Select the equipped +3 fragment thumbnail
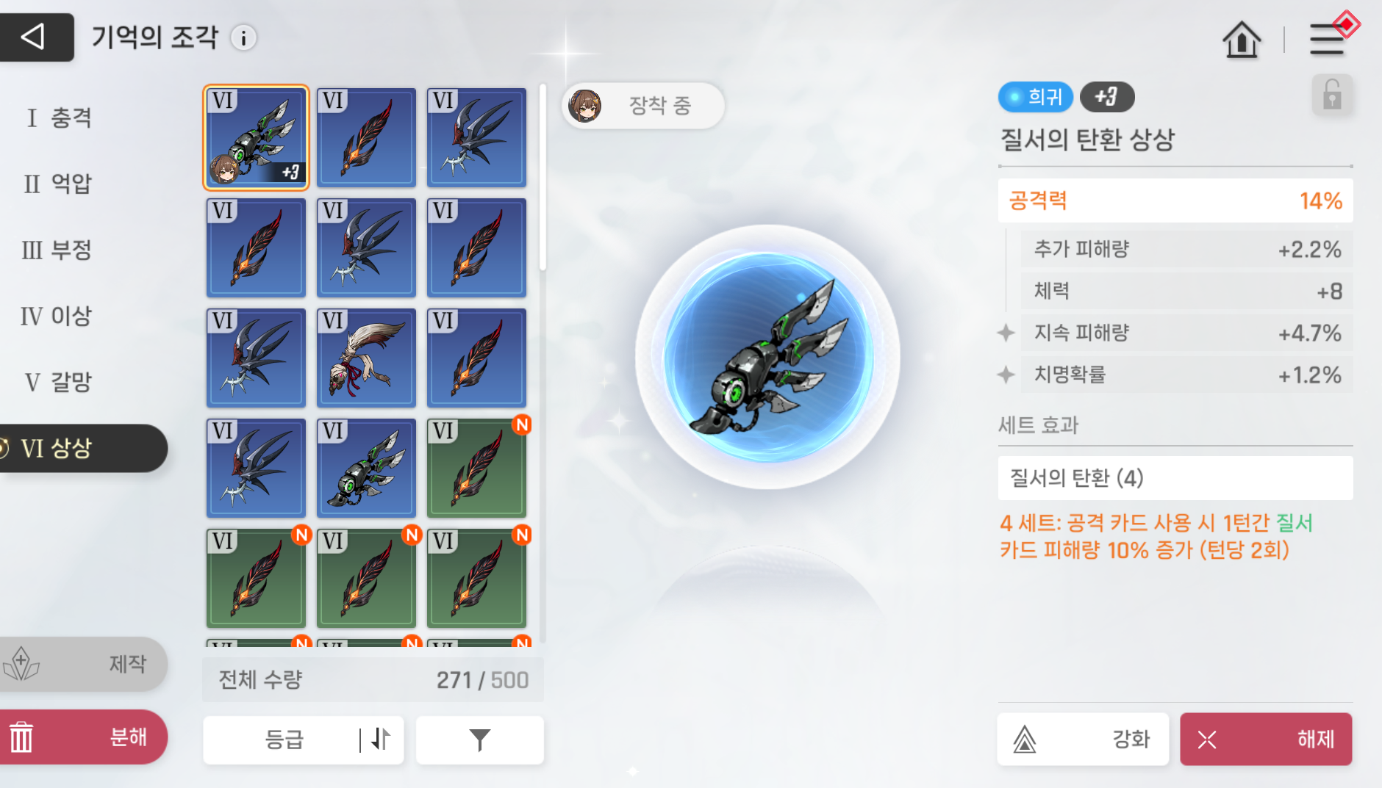The width and height of the screenshot is (1382, 788). click(x=256, y=137)
